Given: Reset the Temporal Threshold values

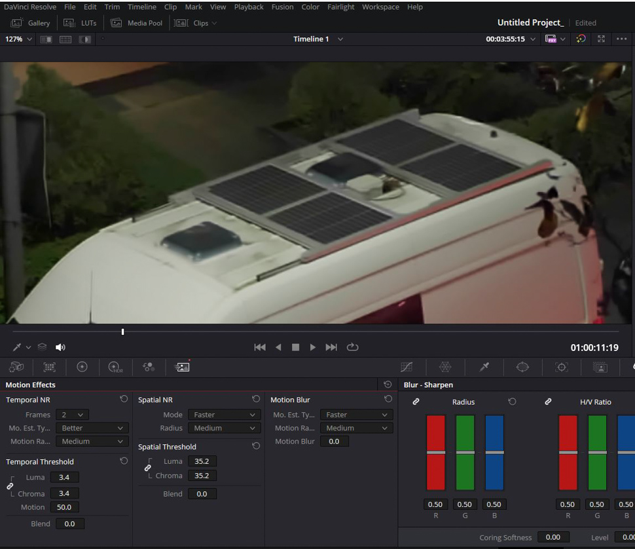Looking at the screenshot, I should click(124, 461).
